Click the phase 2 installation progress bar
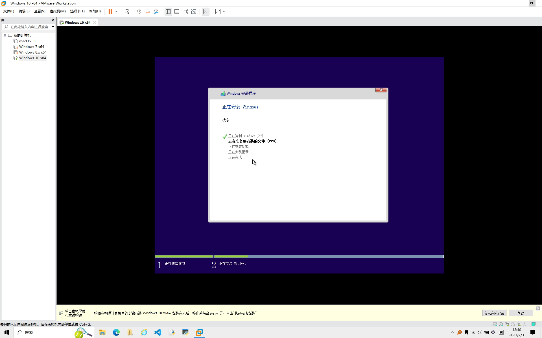The width and height of the screenshot is (542, 338). [x=329, y=256]
